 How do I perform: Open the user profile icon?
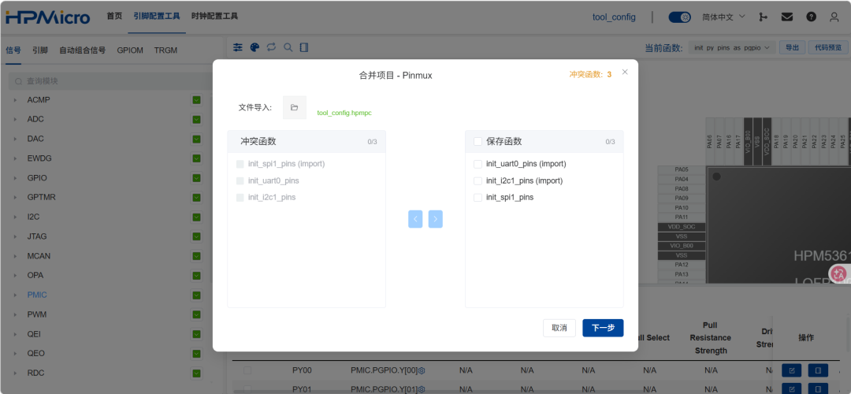(834, 17)
